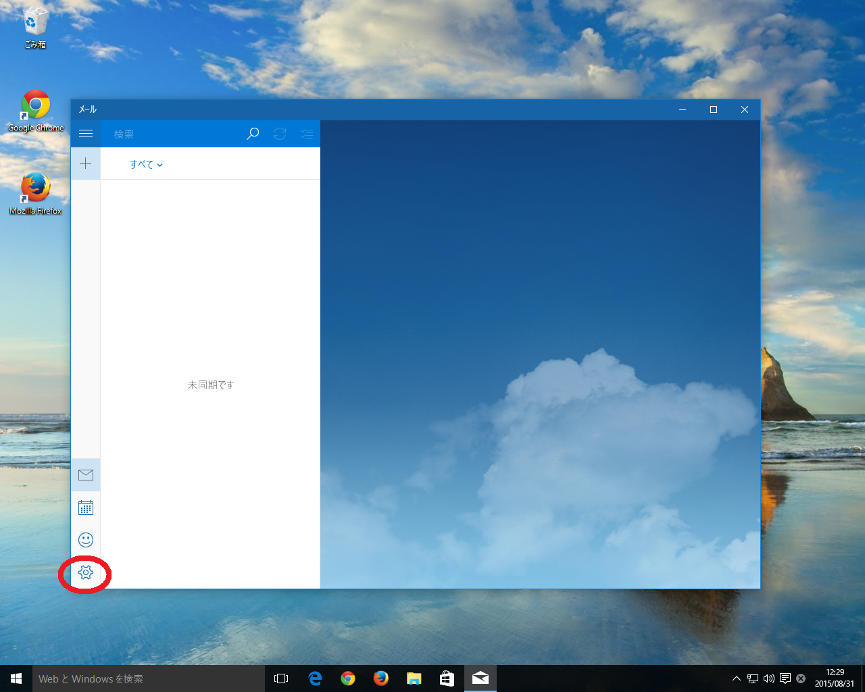The height and width of the screenshot is (692, 865).
Task: Click the IME indicator tray icon
Action: [801, 678]
